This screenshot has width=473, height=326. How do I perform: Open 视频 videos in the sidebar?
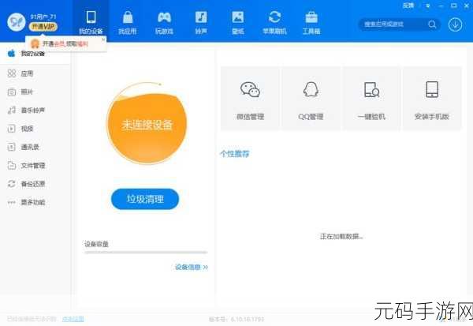[x=35, y=129]
